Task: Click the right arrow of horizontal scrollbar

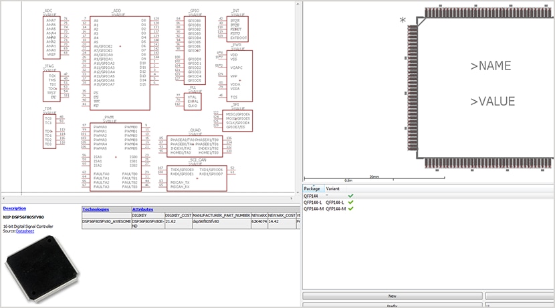Action: pos(292,198)
